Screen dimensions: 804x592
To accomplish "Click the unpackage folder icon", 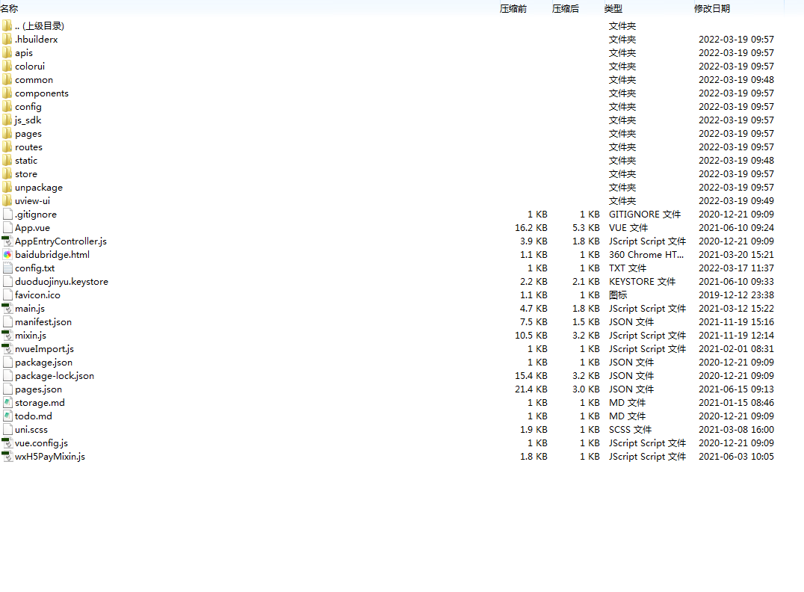I will tap(7, 188).
